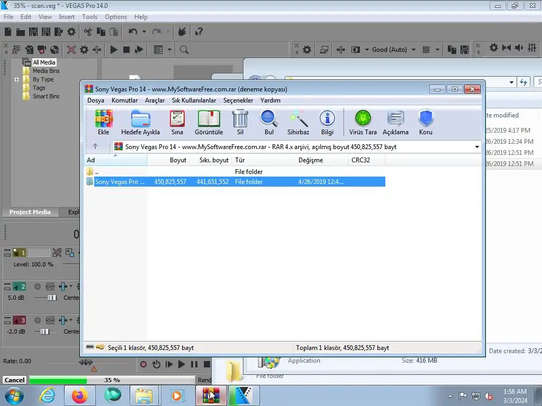Click the VEGAS Copy toolbar icon

pos(101,32)
